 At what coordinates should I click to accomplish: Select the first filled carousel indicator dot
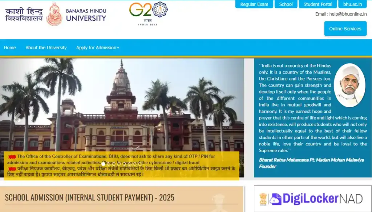point(103,164)
